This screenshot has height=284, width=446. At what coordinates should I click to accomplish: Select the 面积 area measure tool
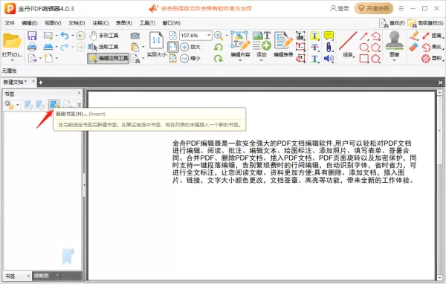pyautogui.click(x=433, y=58)
